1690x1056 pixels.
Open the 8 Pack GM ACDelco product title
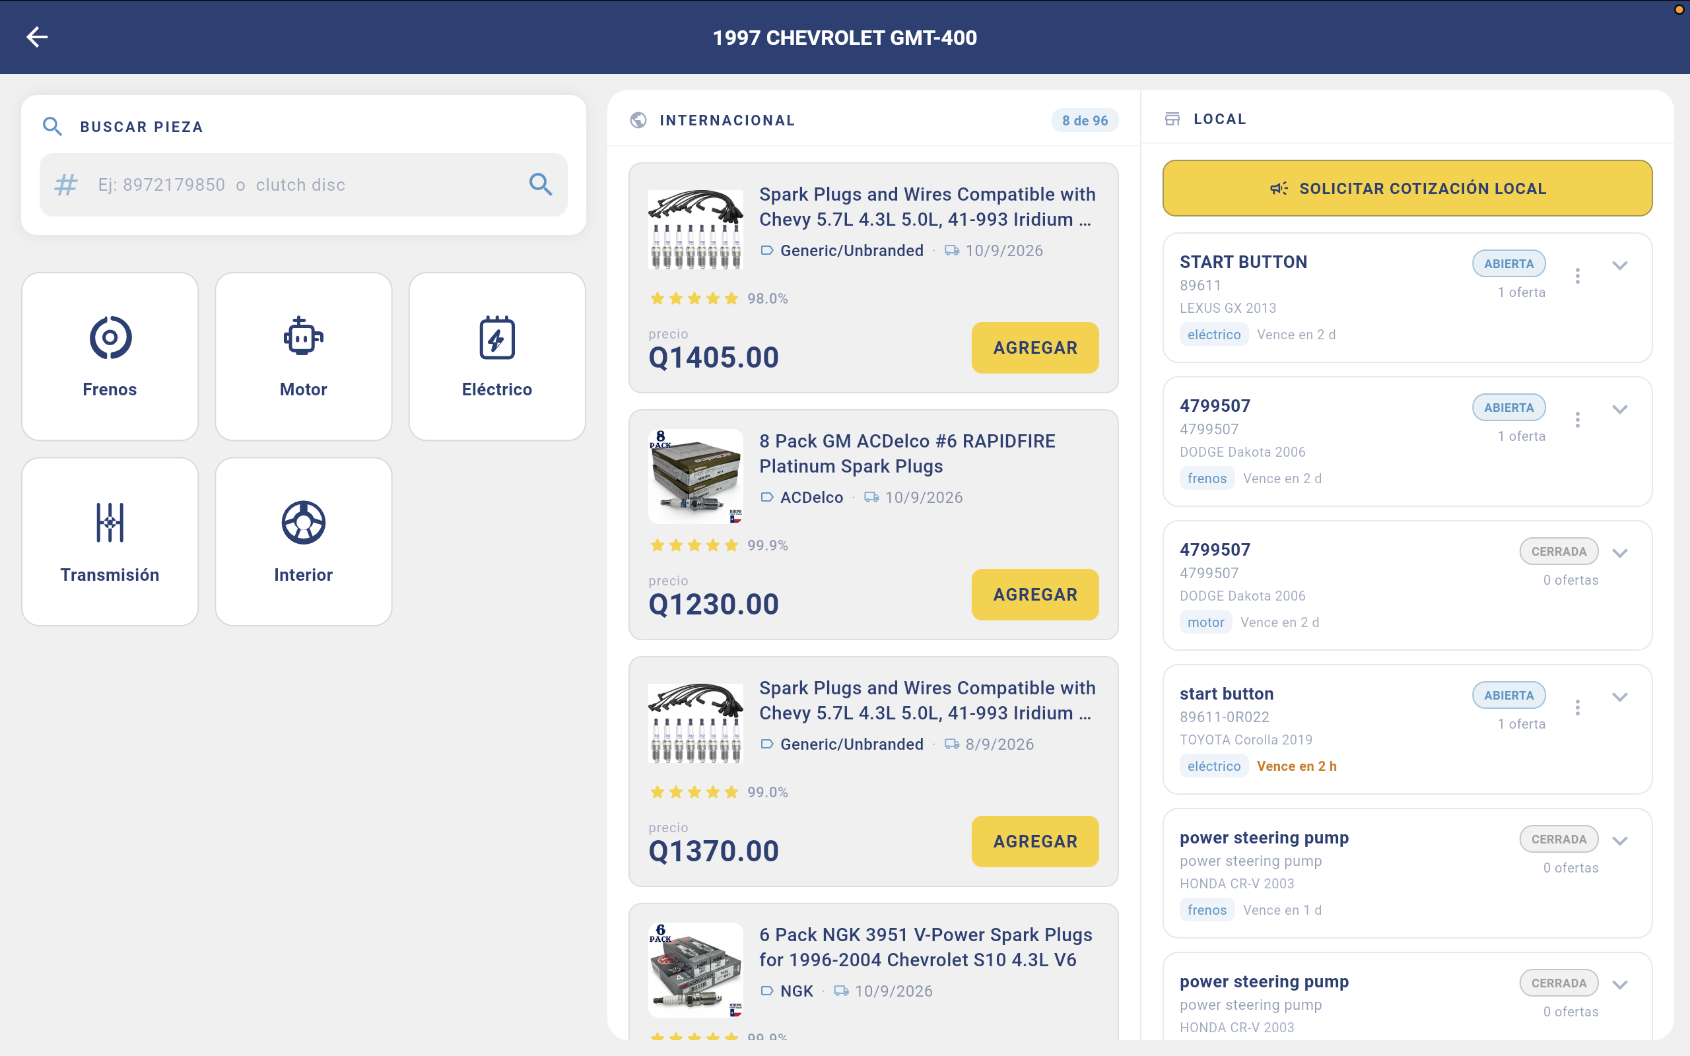907,454
